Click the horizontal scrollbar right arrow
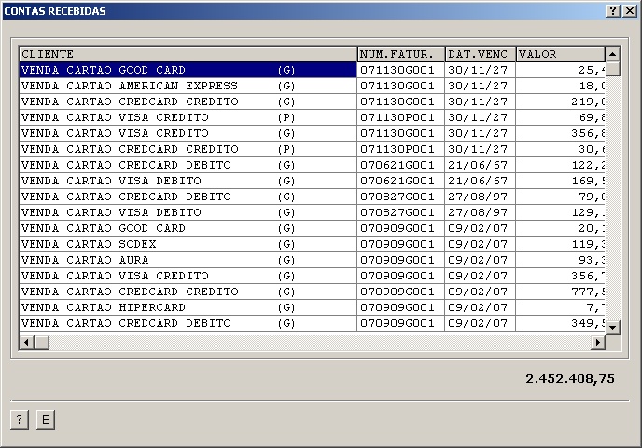 [598, 342]
